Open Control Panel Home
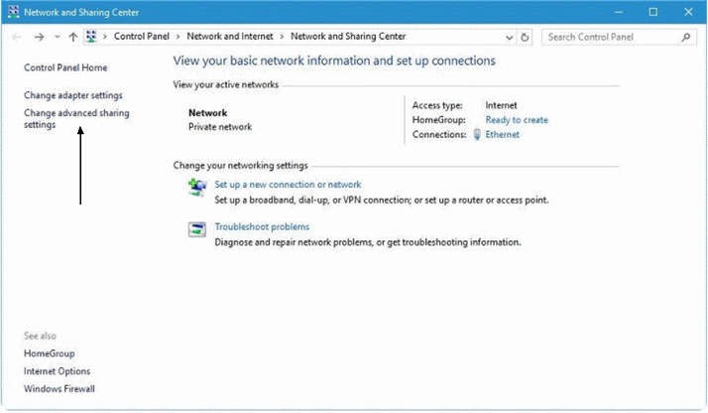 pyautogui.click(x=65, y=68)
